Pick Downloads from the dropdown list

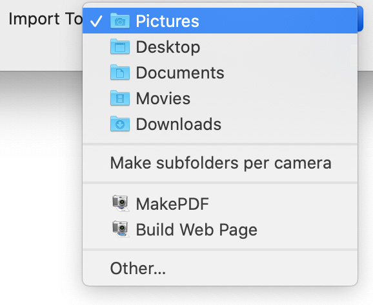[x=220, y=124]
